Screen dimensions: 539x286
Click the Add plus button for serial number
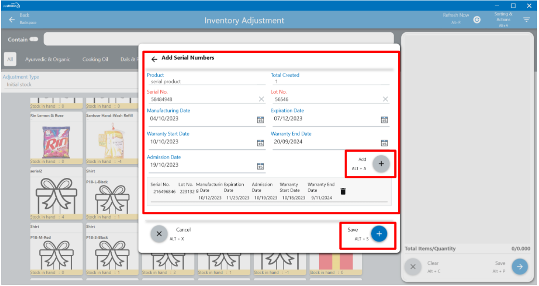click(x=381, y=163)
